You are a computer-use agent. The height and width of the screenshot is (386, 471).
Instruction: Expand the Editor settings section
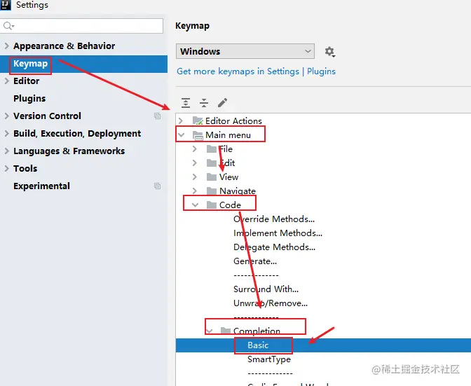(x=6, y=81)
